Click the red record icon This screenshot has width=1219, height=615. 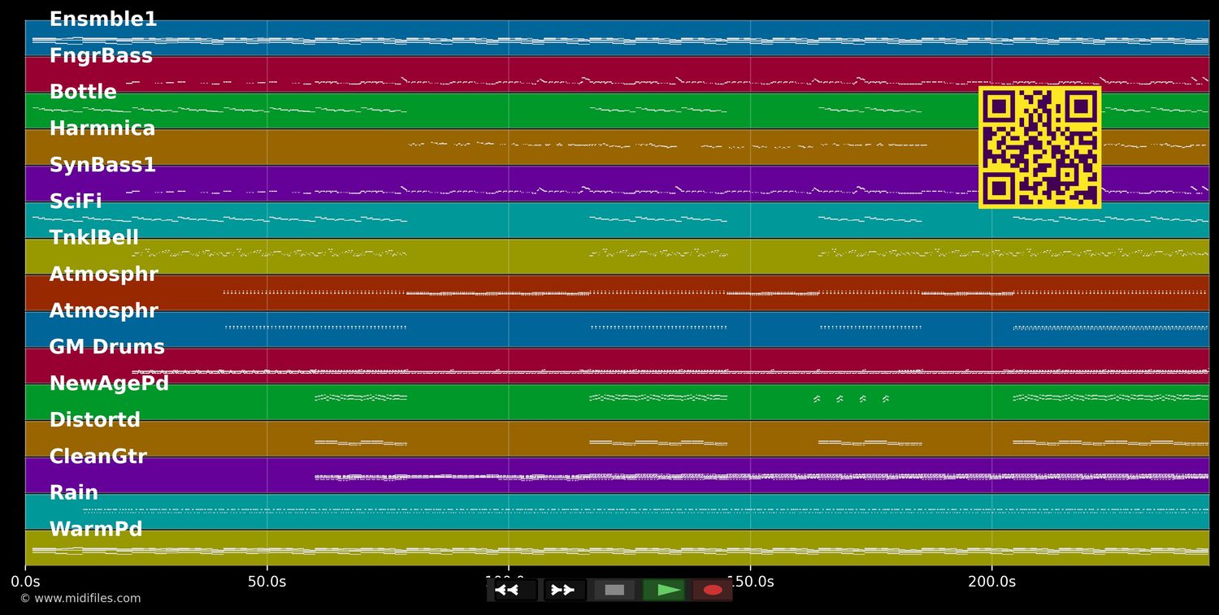pyautogui.click(x=713, y=590)
